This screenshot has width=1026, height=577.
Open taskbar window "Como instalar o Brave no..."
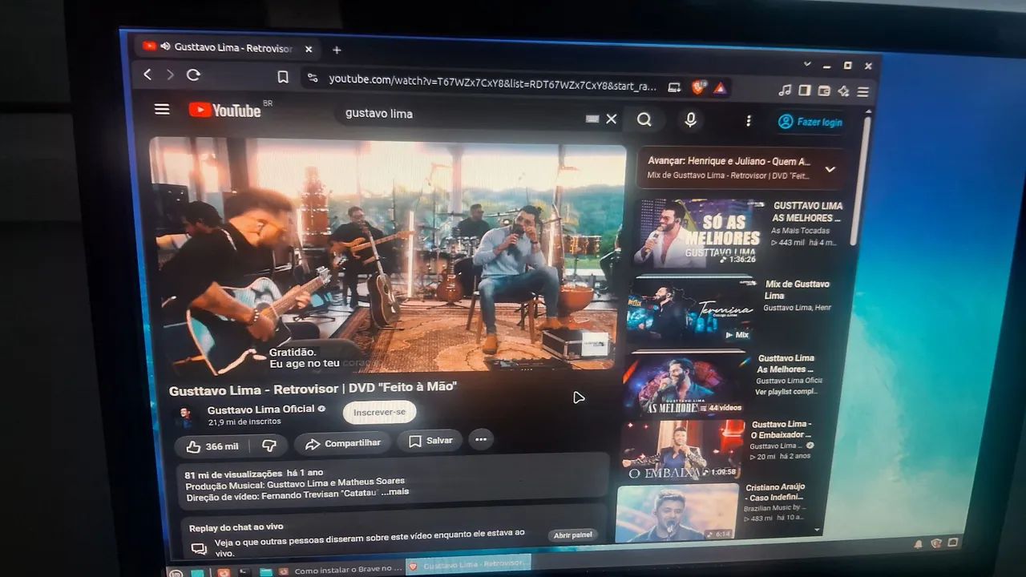(x=341, y=571)
